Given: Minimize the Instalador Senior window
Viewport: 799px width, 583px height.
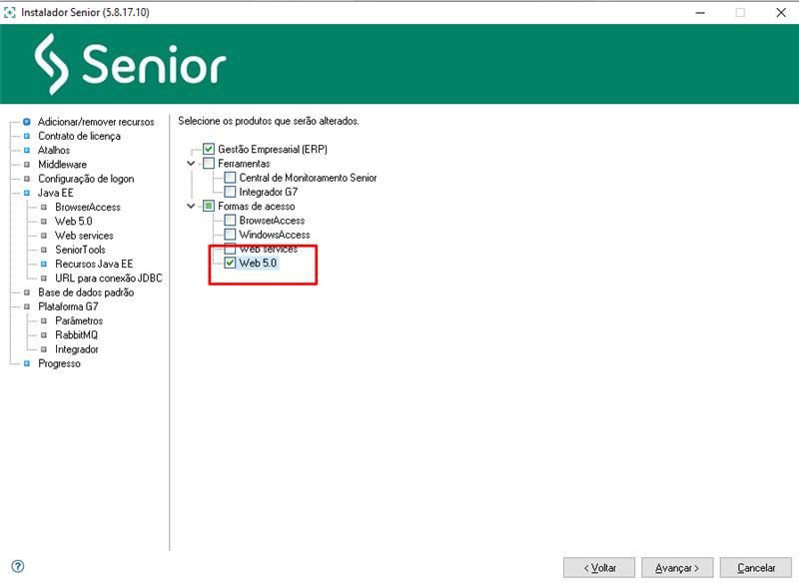Looking at the screenshot, I should pos(701,13).
